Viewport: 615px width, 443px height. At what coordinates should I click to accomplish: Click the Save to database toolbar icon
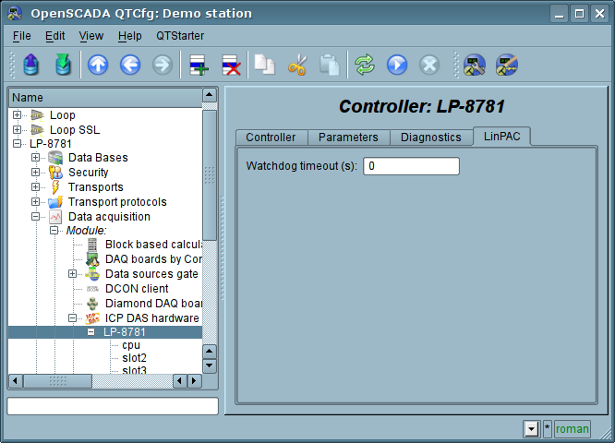click(x=63, y=65)
